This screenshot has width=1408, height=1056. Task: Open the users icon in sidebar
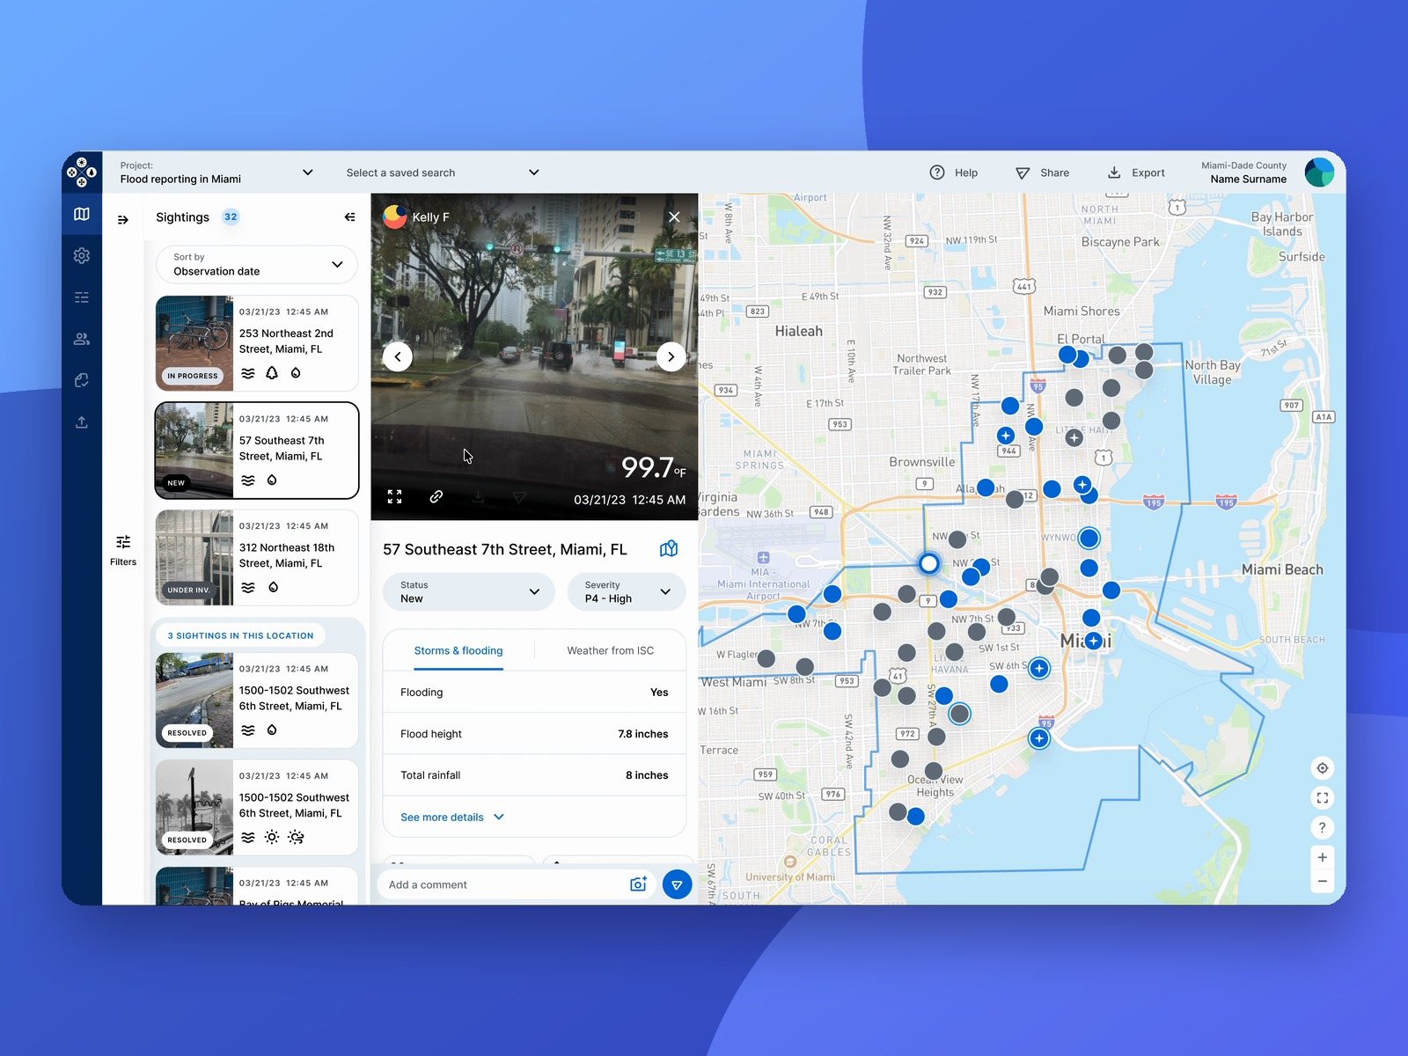82,339
